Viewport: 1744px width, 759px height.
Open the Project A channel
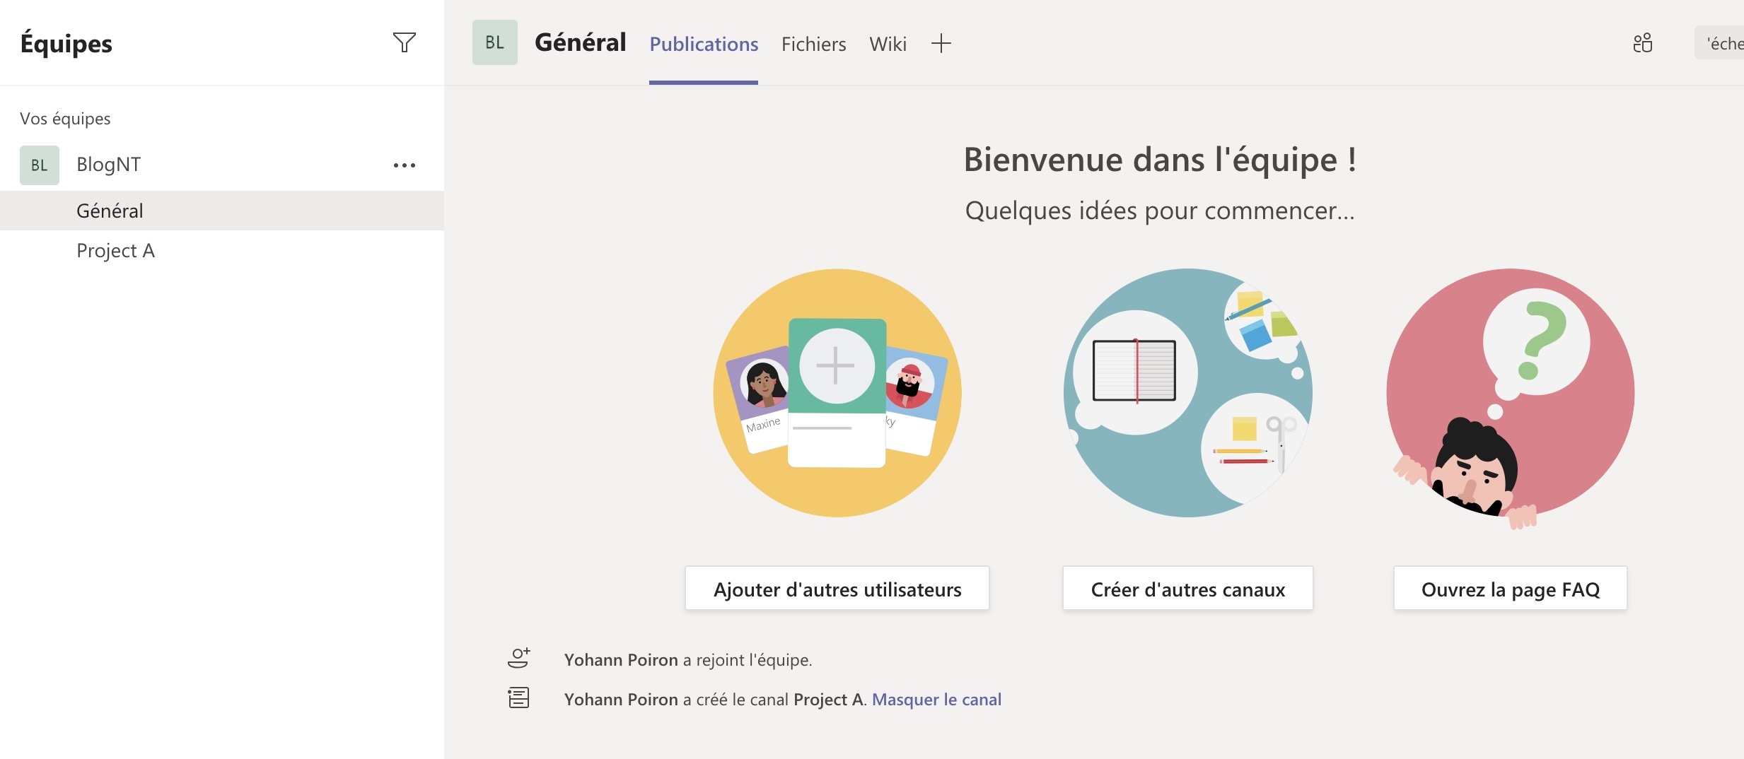[115, 250]
